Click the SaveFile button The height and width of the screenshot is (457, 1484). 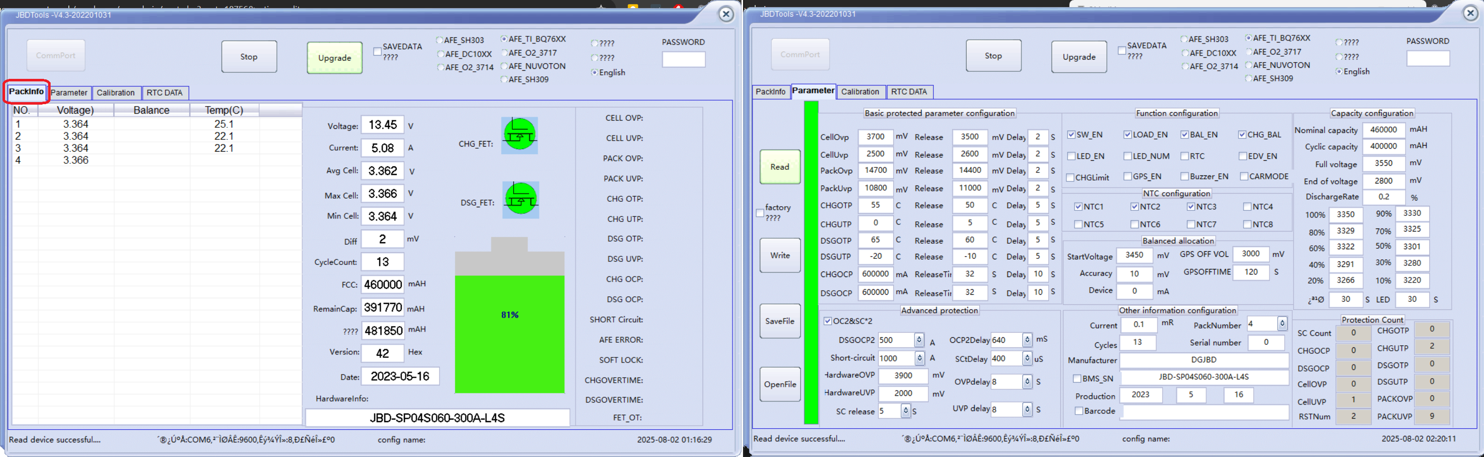[x=779, y=321]
